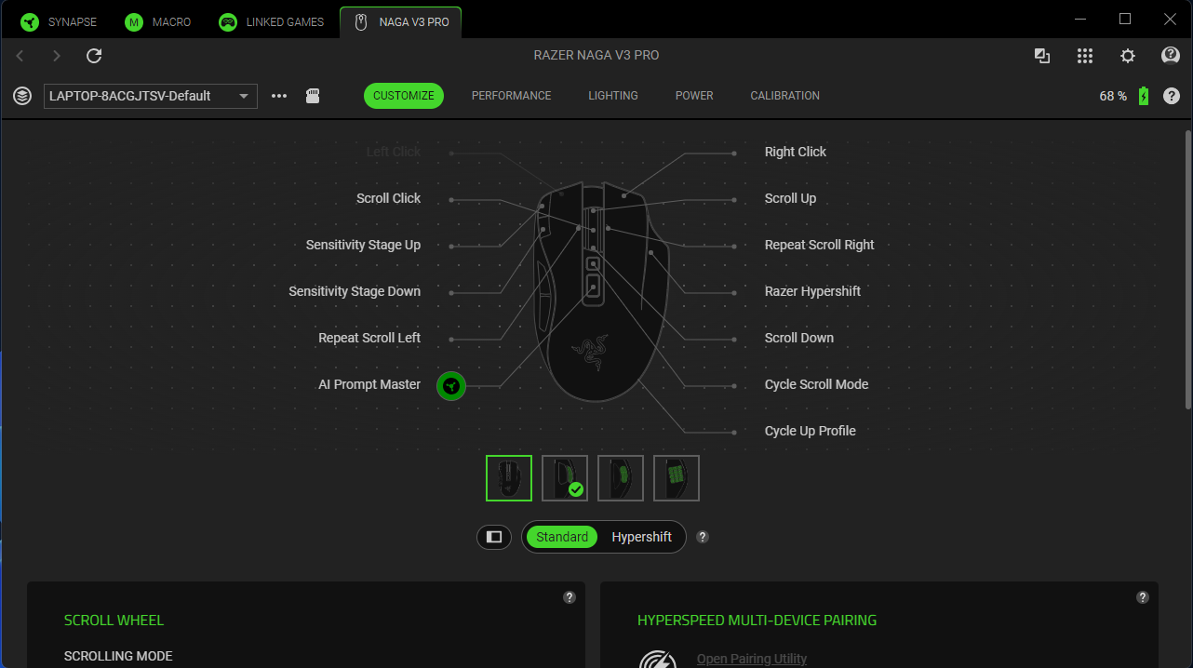This screenshot has width=1193, height=668.
Task: Open the SYNAPSE tab
Action: [60, 21]
